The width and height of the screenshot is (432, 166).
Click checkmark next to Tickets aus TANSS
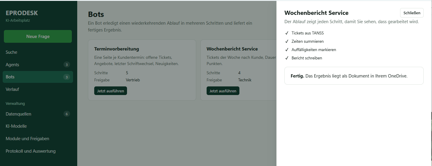point(287,33)
